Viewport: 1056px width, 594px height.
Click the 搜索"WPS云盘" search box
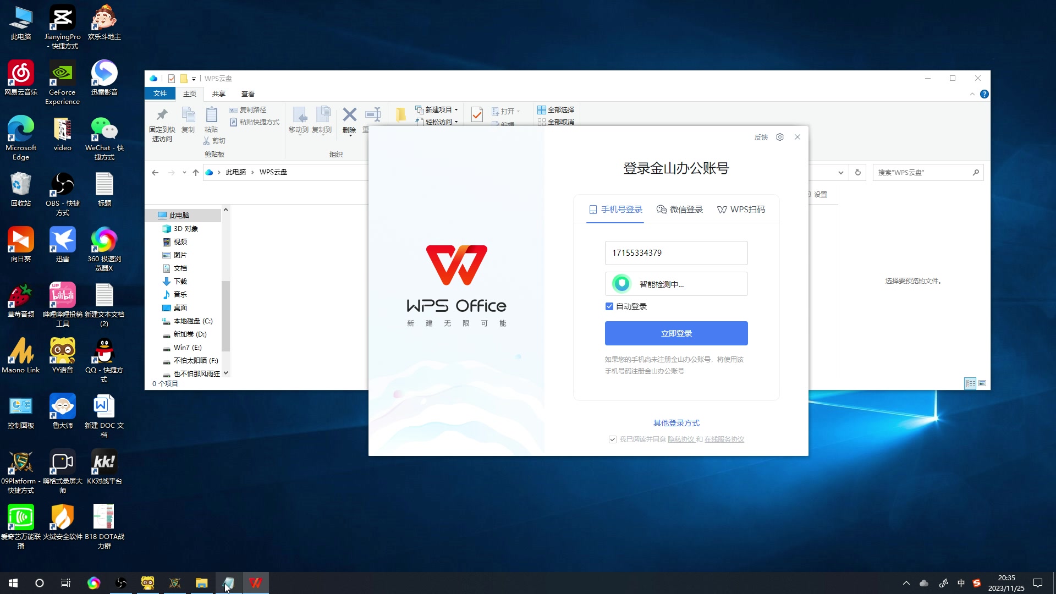tap(928, 173)
